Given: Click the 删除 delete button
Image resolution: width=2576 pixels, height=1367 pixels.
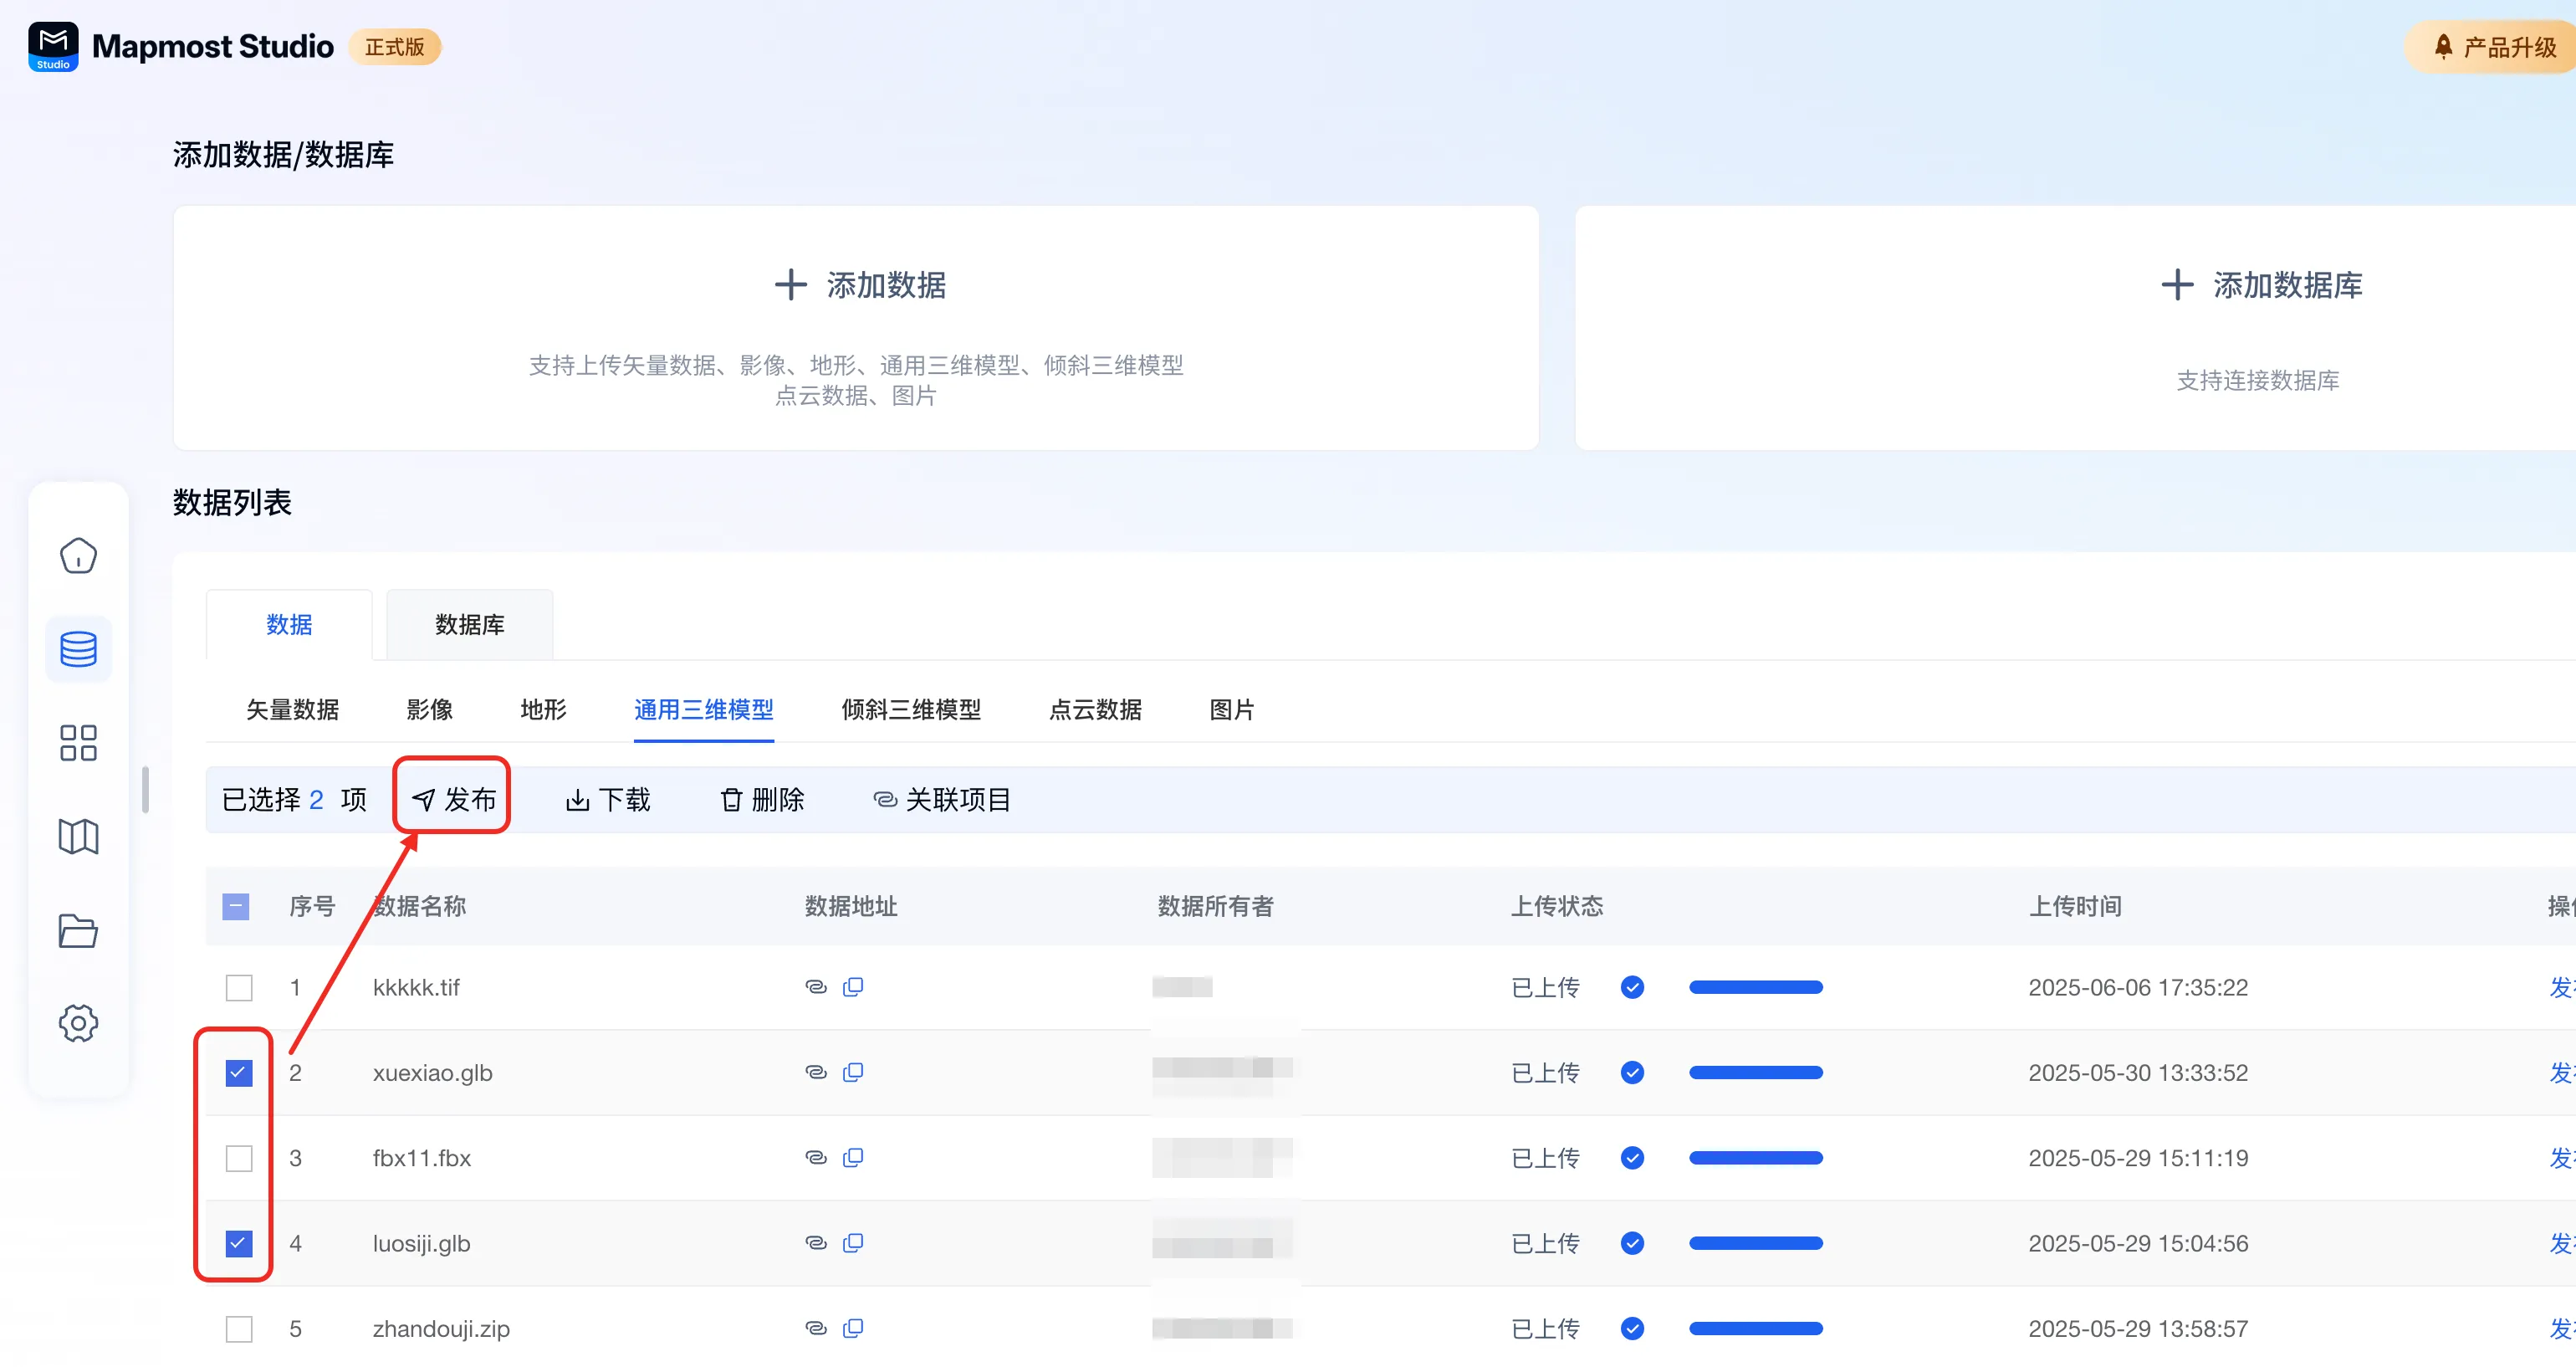Looking at the screenshot, I should coord(763,799).
